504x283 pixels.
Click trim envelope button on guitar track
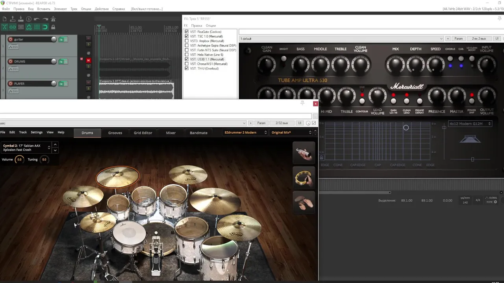point(13,47)
